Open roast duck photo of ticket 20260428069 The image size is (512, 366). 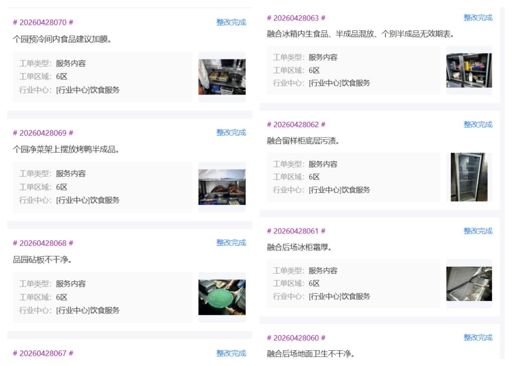(x=222, y=187)
